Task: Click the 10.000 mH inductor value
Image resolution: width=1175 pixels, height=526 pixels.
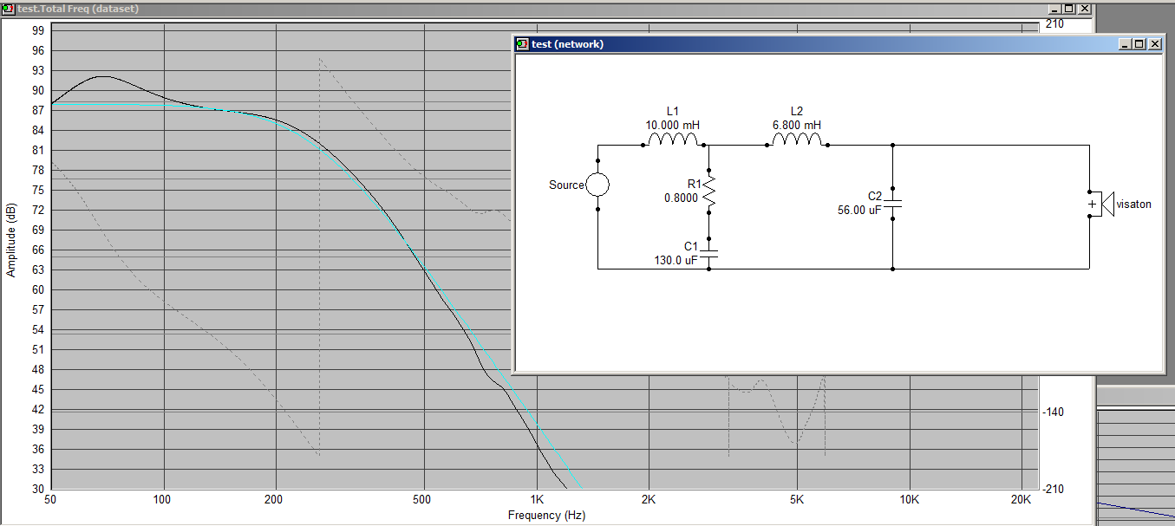Action: 672,125
